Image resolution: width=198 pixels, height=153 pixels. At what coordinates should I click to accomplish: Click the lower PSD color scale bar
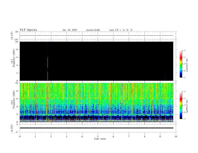[x=181, y=105]
